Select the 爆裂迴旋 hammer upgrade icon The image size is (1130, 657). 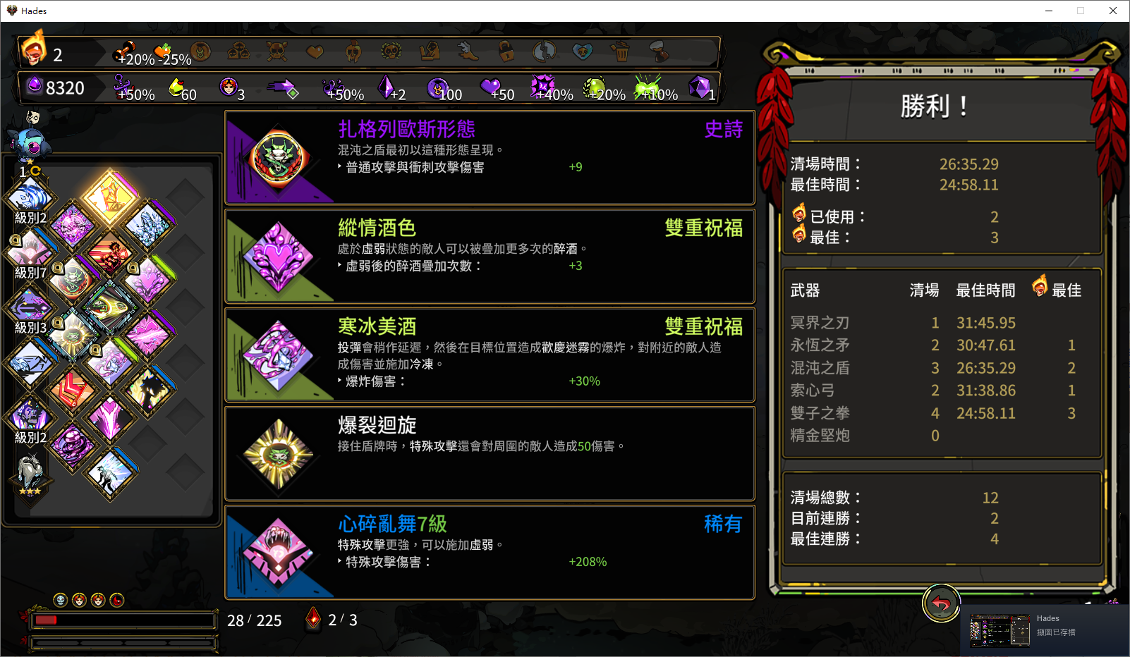pos(278,454)
